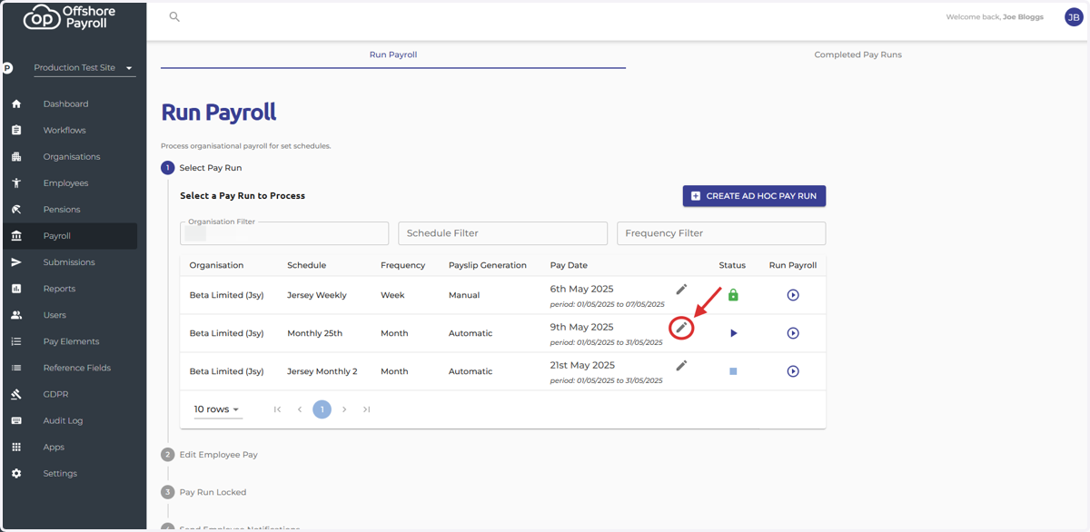This screenshot has height=532, width=1090.
Task: Click the 6th May 2025 pay date
Action: click(581, 289)
